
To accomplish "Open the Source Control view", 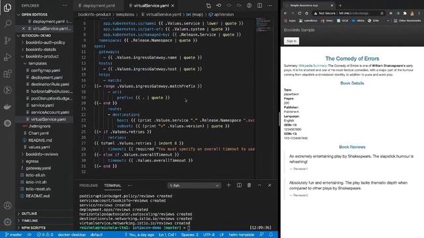I will pyautogui.click(x=7, y=40).
